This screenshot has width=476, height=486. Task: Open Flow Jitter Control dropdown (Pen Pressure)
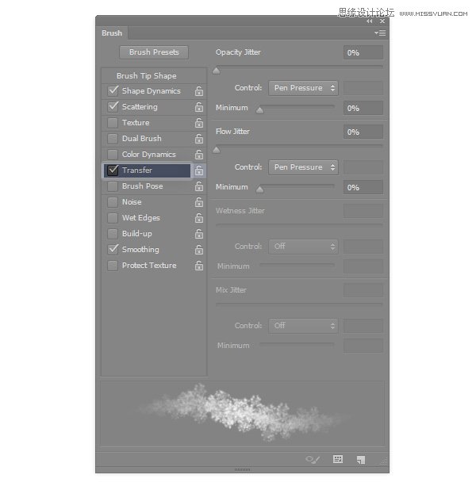point(303,167)
